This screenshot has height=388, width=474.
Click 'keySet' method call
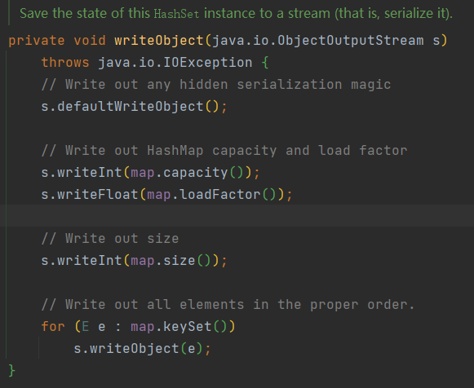tap(187, 326)
